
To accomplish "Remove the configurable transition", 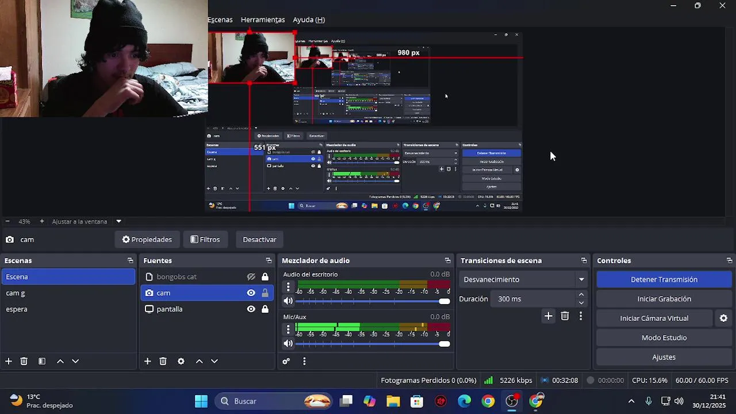I will [565, 316].
